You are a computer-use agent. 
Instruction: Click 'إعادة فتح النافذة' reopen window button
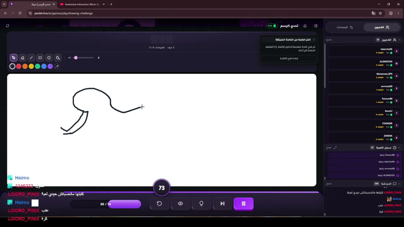[x=289, y=58]
